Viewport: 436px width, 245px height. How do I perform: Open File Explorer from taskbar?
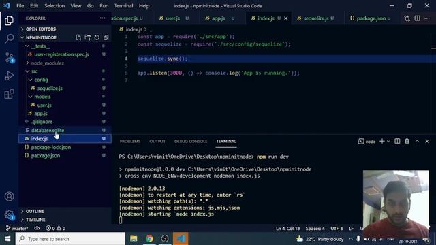(x=134, y=239)
